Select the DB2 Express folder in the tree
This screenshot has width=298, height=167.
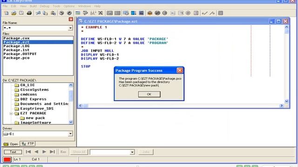30,99
